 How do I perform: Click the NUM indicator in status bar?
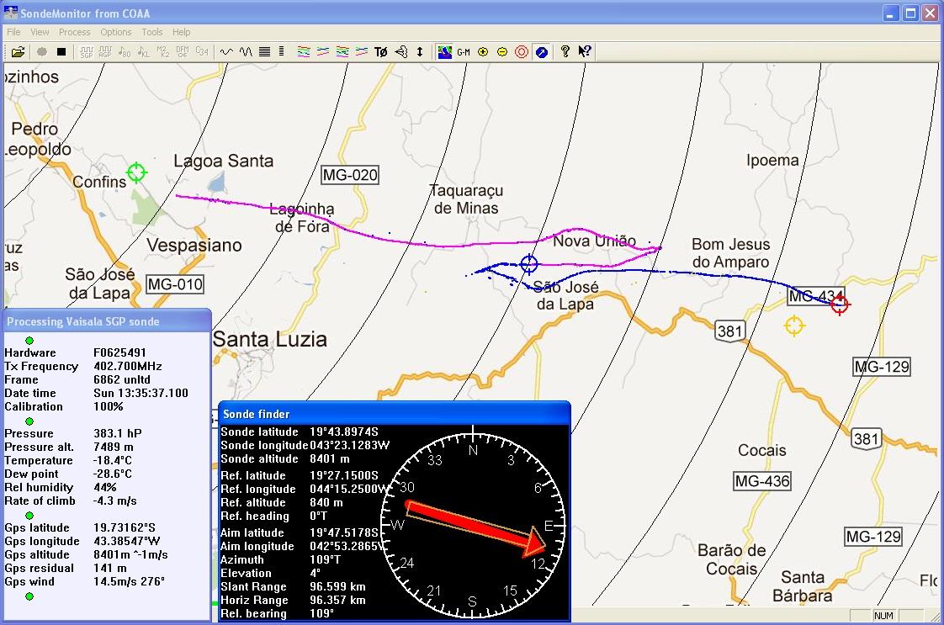pyautogui.click(x=883, y=616)
